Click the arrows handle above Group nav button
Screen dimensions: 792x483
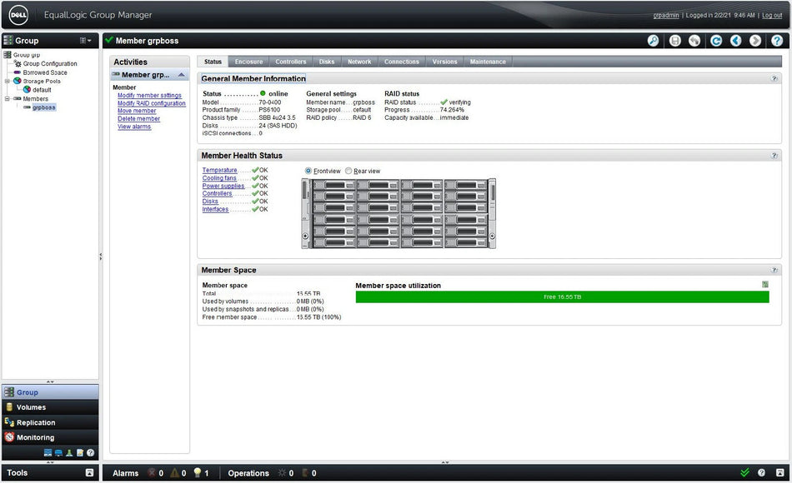pyautogui.click(x=50, y=382)
